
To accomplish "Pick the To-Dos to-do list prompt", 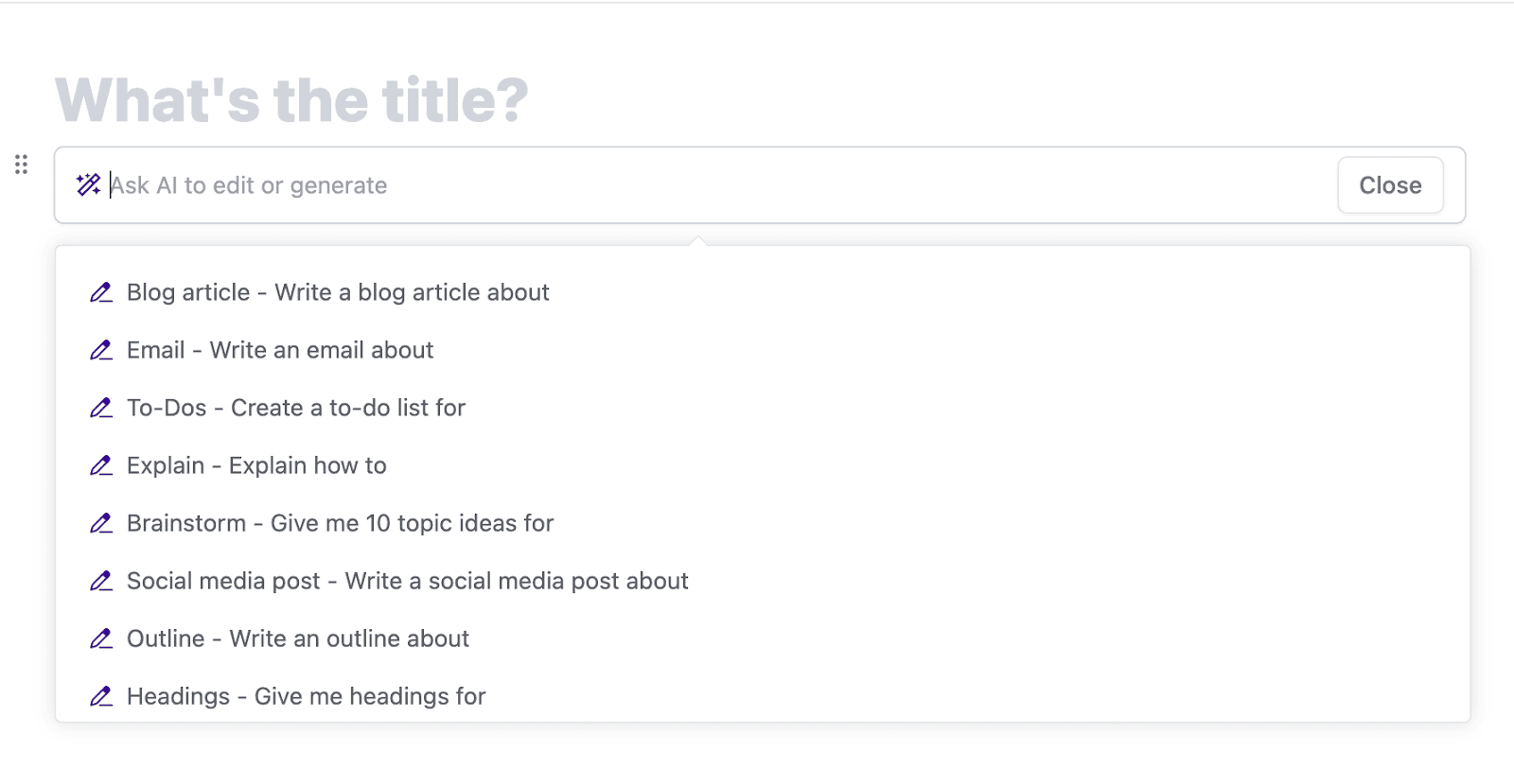I will click(296, 408).
